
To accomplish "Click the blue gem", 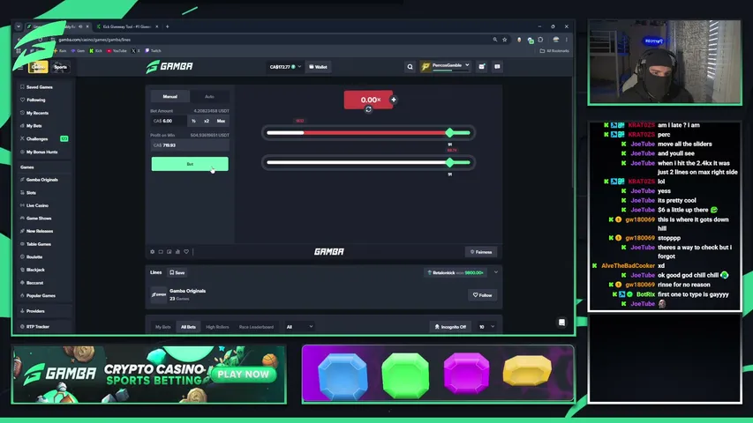I will pos(343,376).
